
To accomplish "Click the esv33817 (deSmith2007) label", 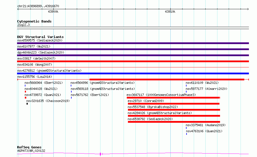I will click(36, 58).
